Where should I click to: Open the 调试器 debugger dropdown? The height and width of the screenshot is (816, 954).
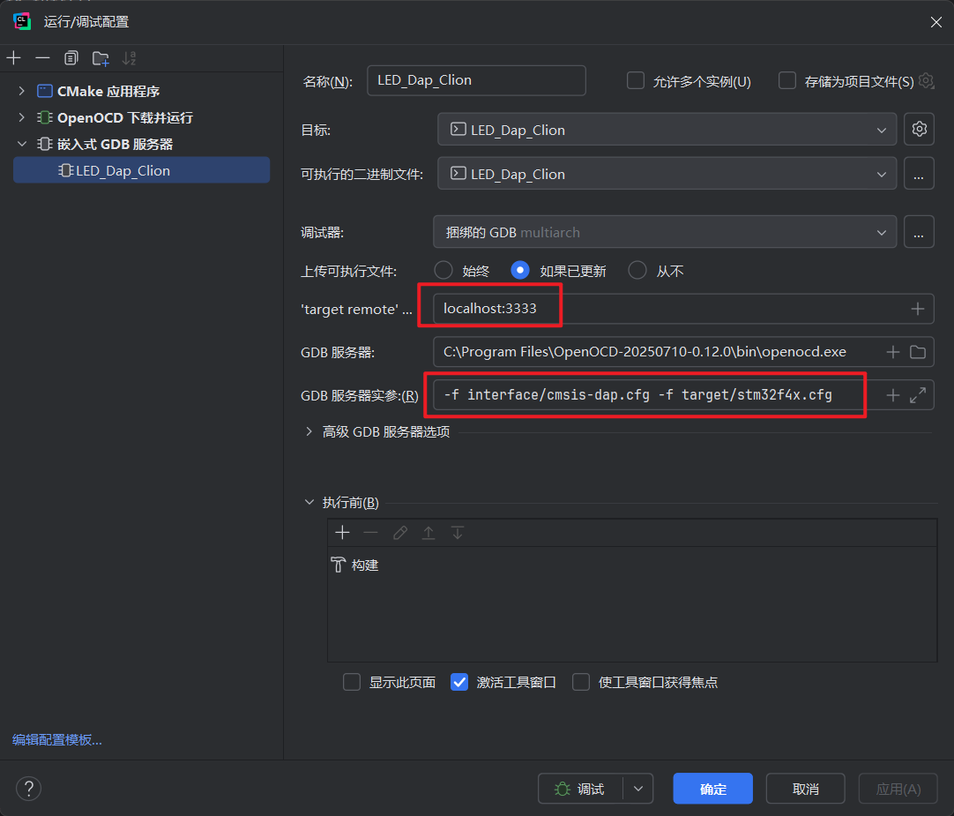(x=665, y=232)
